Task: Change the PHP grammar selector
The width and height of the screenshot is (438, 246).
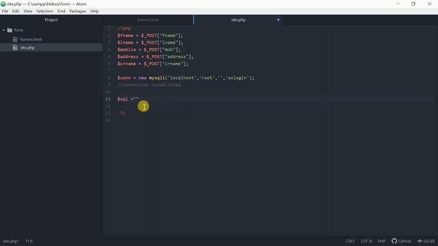Action: pyautogui.click(x=382, y=241)
